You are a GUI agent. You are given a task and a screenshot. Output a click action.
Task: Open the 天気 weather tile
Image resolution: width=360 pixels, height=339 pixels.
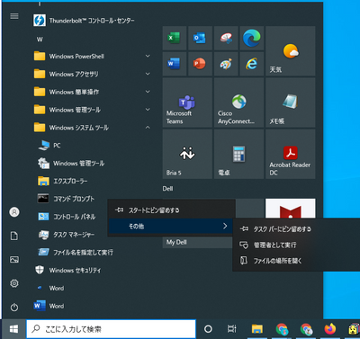pyautogui.click(x=291, y=51)
